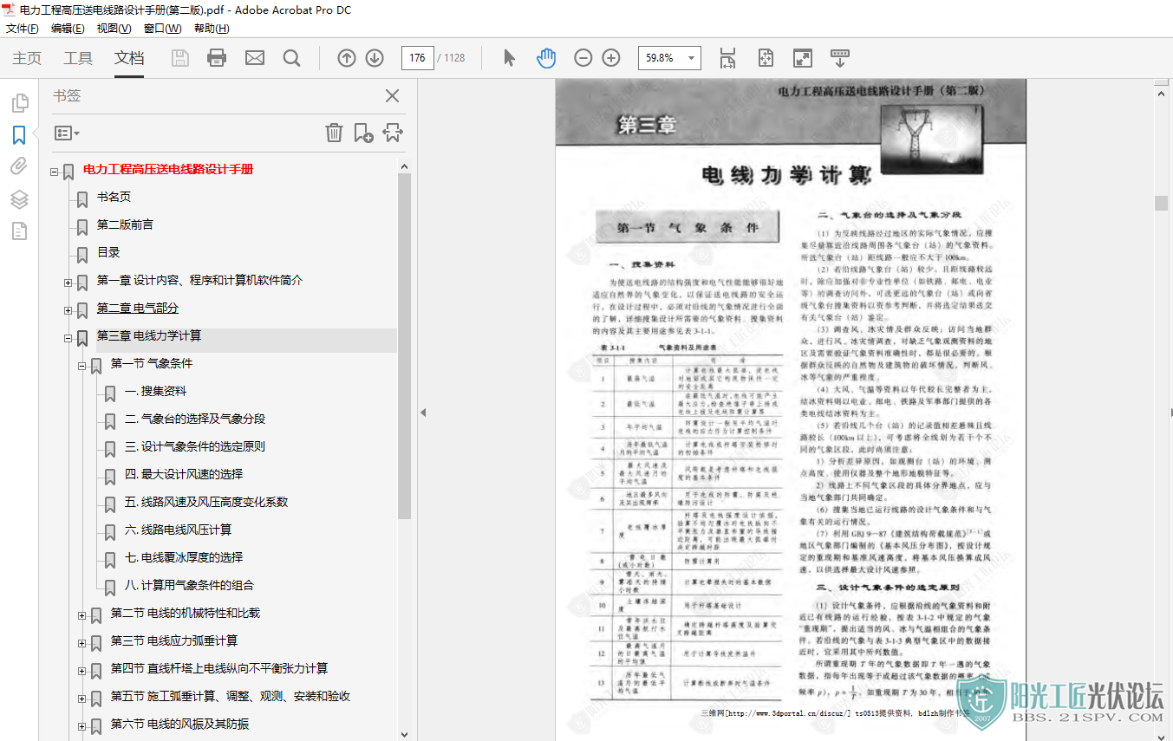
Task: Expand 第五节 施工弧垂计算 bookmark node
Action: click(x=82, y=699)
